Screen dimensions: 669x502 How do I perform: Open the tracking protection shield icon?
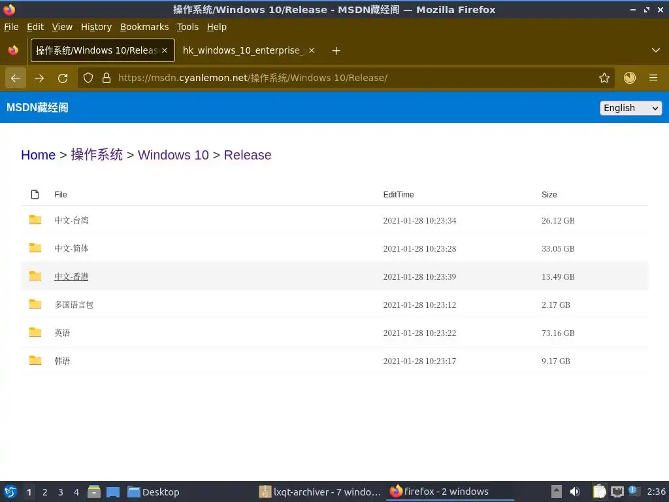tap(88, 78)
